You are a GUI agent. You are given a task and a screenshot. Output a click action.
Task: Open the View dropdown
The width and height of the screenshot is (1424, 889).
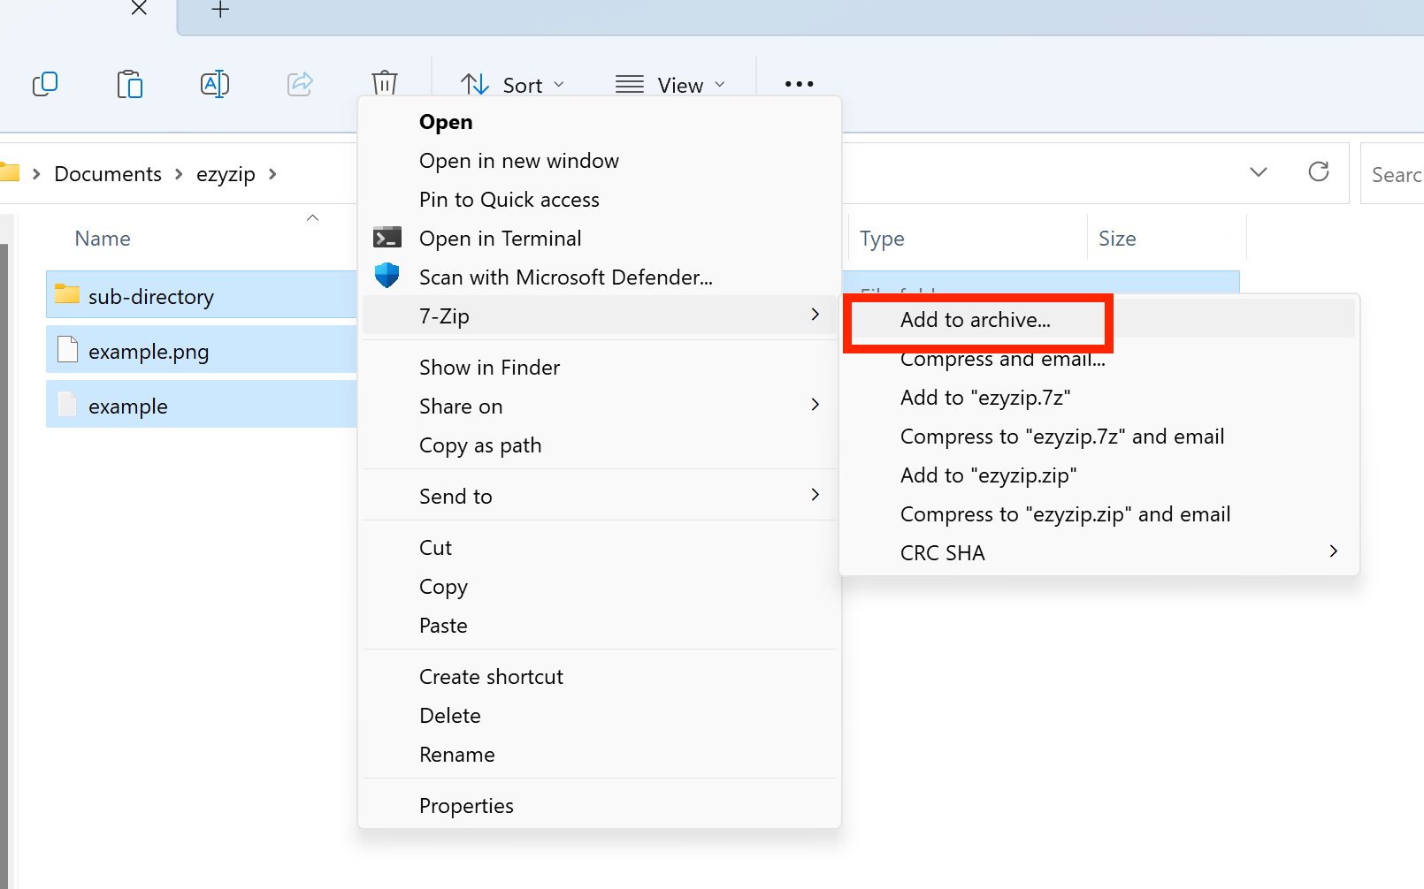tap(670, 84)
